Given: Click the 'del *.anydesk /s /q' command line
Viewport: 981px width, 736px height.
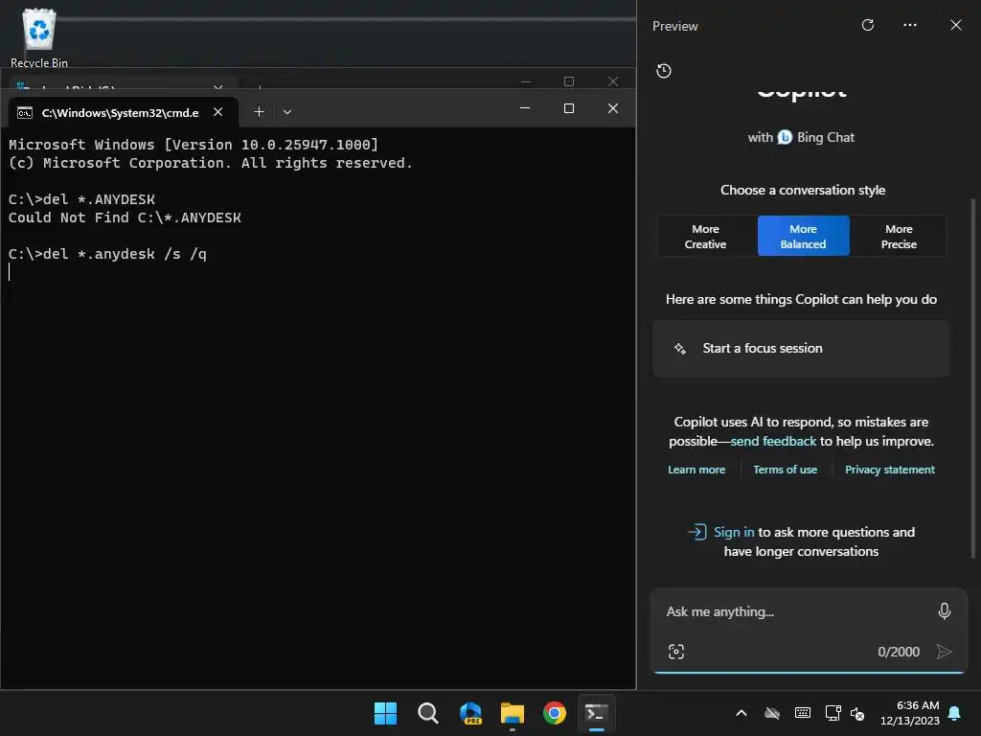Looking at the screenshot, I should pos(107,254).
